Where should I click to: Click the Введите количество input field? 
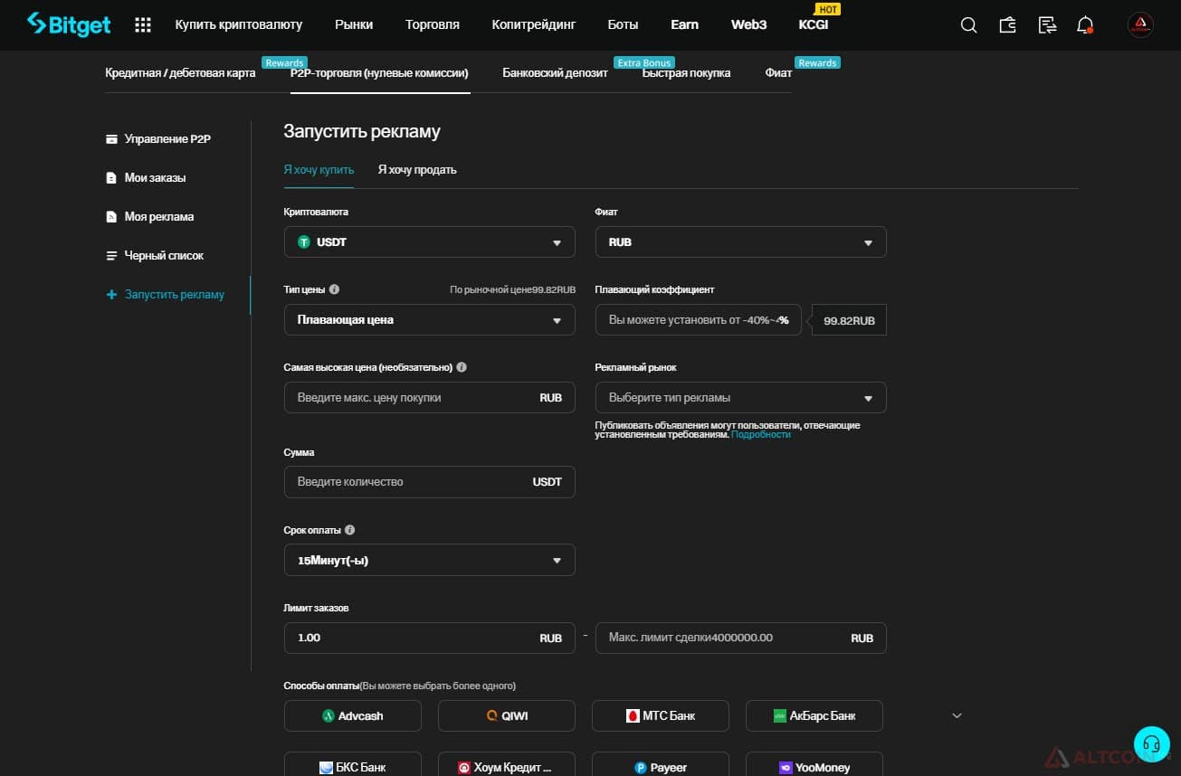(430, 482)
